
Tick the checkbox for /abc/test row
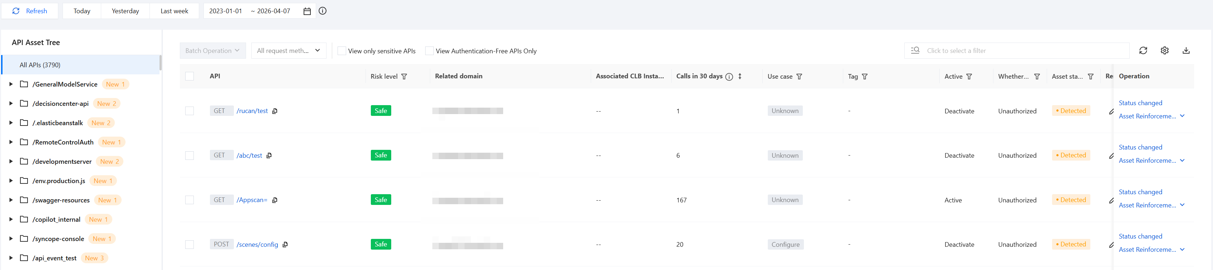(190, 156)
